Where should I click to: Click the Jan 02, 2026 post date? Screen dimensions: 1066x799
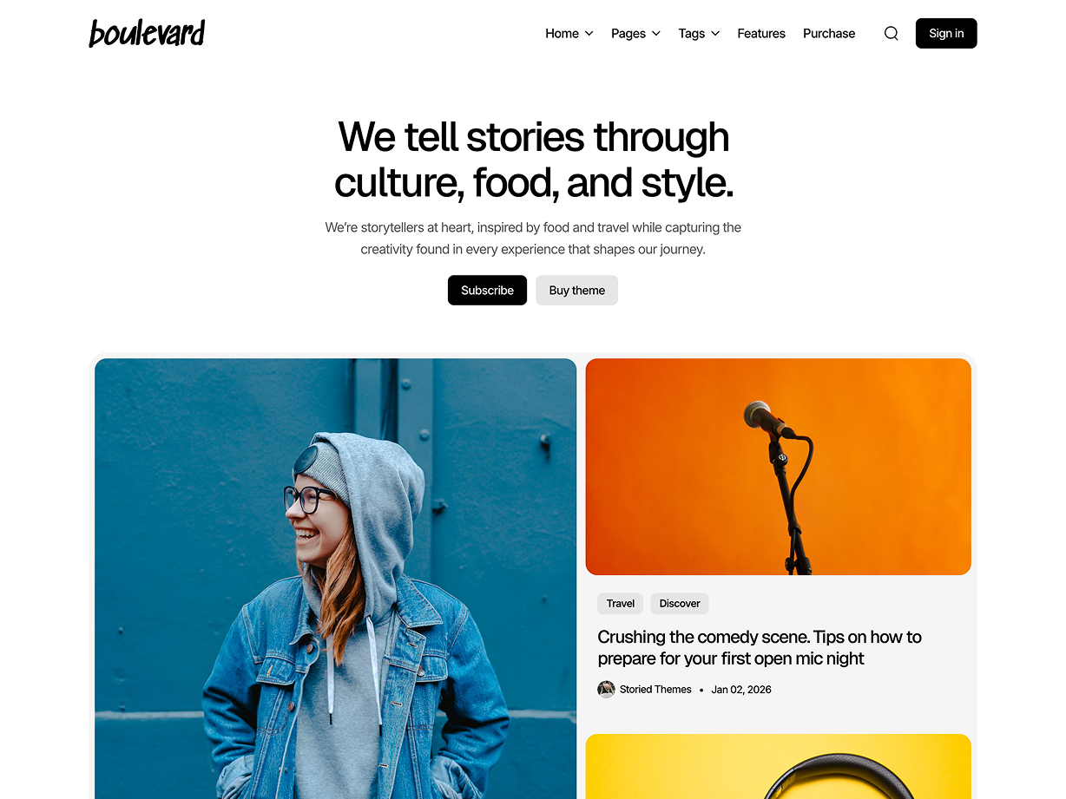[741, 690]
